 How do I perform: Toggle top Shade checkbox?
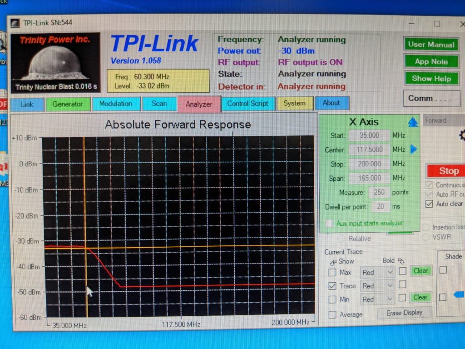[x=443, y=270]
